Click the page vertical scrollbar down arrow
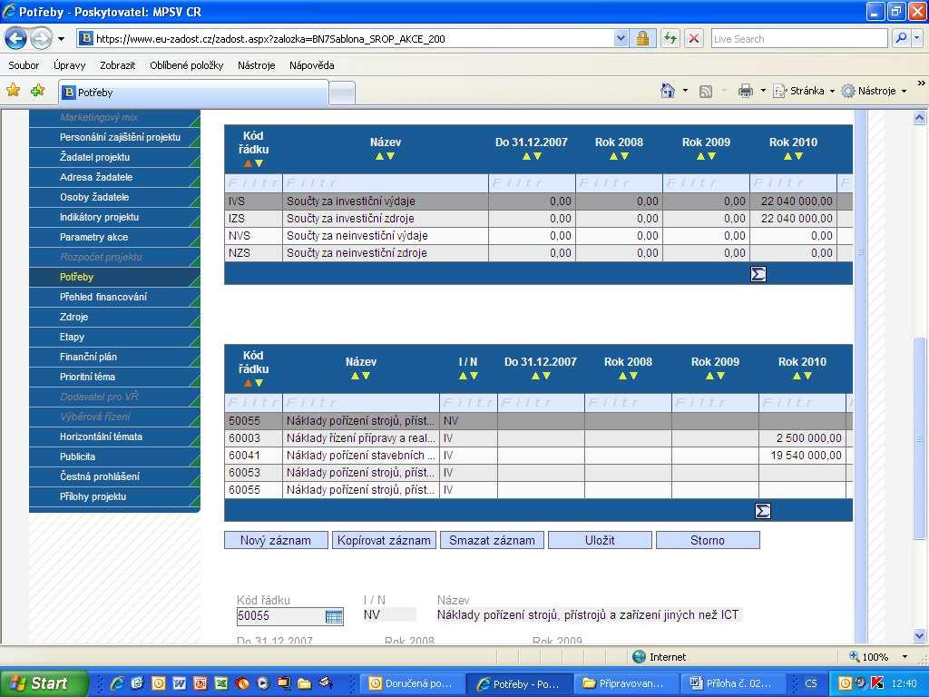This screenshot has width=929, height=697. coord(919,636)
